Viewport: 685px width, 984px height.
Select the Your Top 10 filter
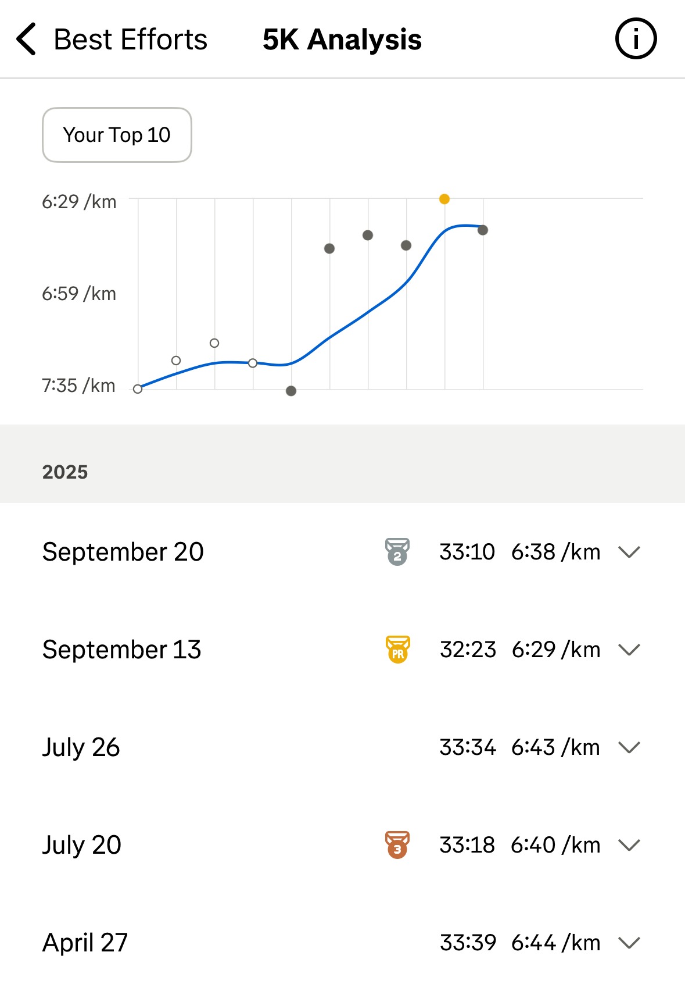coord(117,135)
